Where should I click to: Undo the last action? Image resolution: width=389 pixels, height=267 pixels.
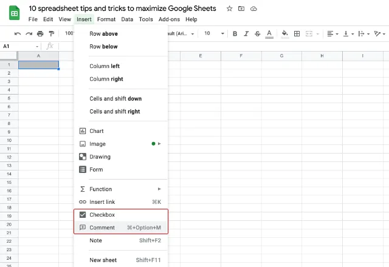(x=18, y=33)
